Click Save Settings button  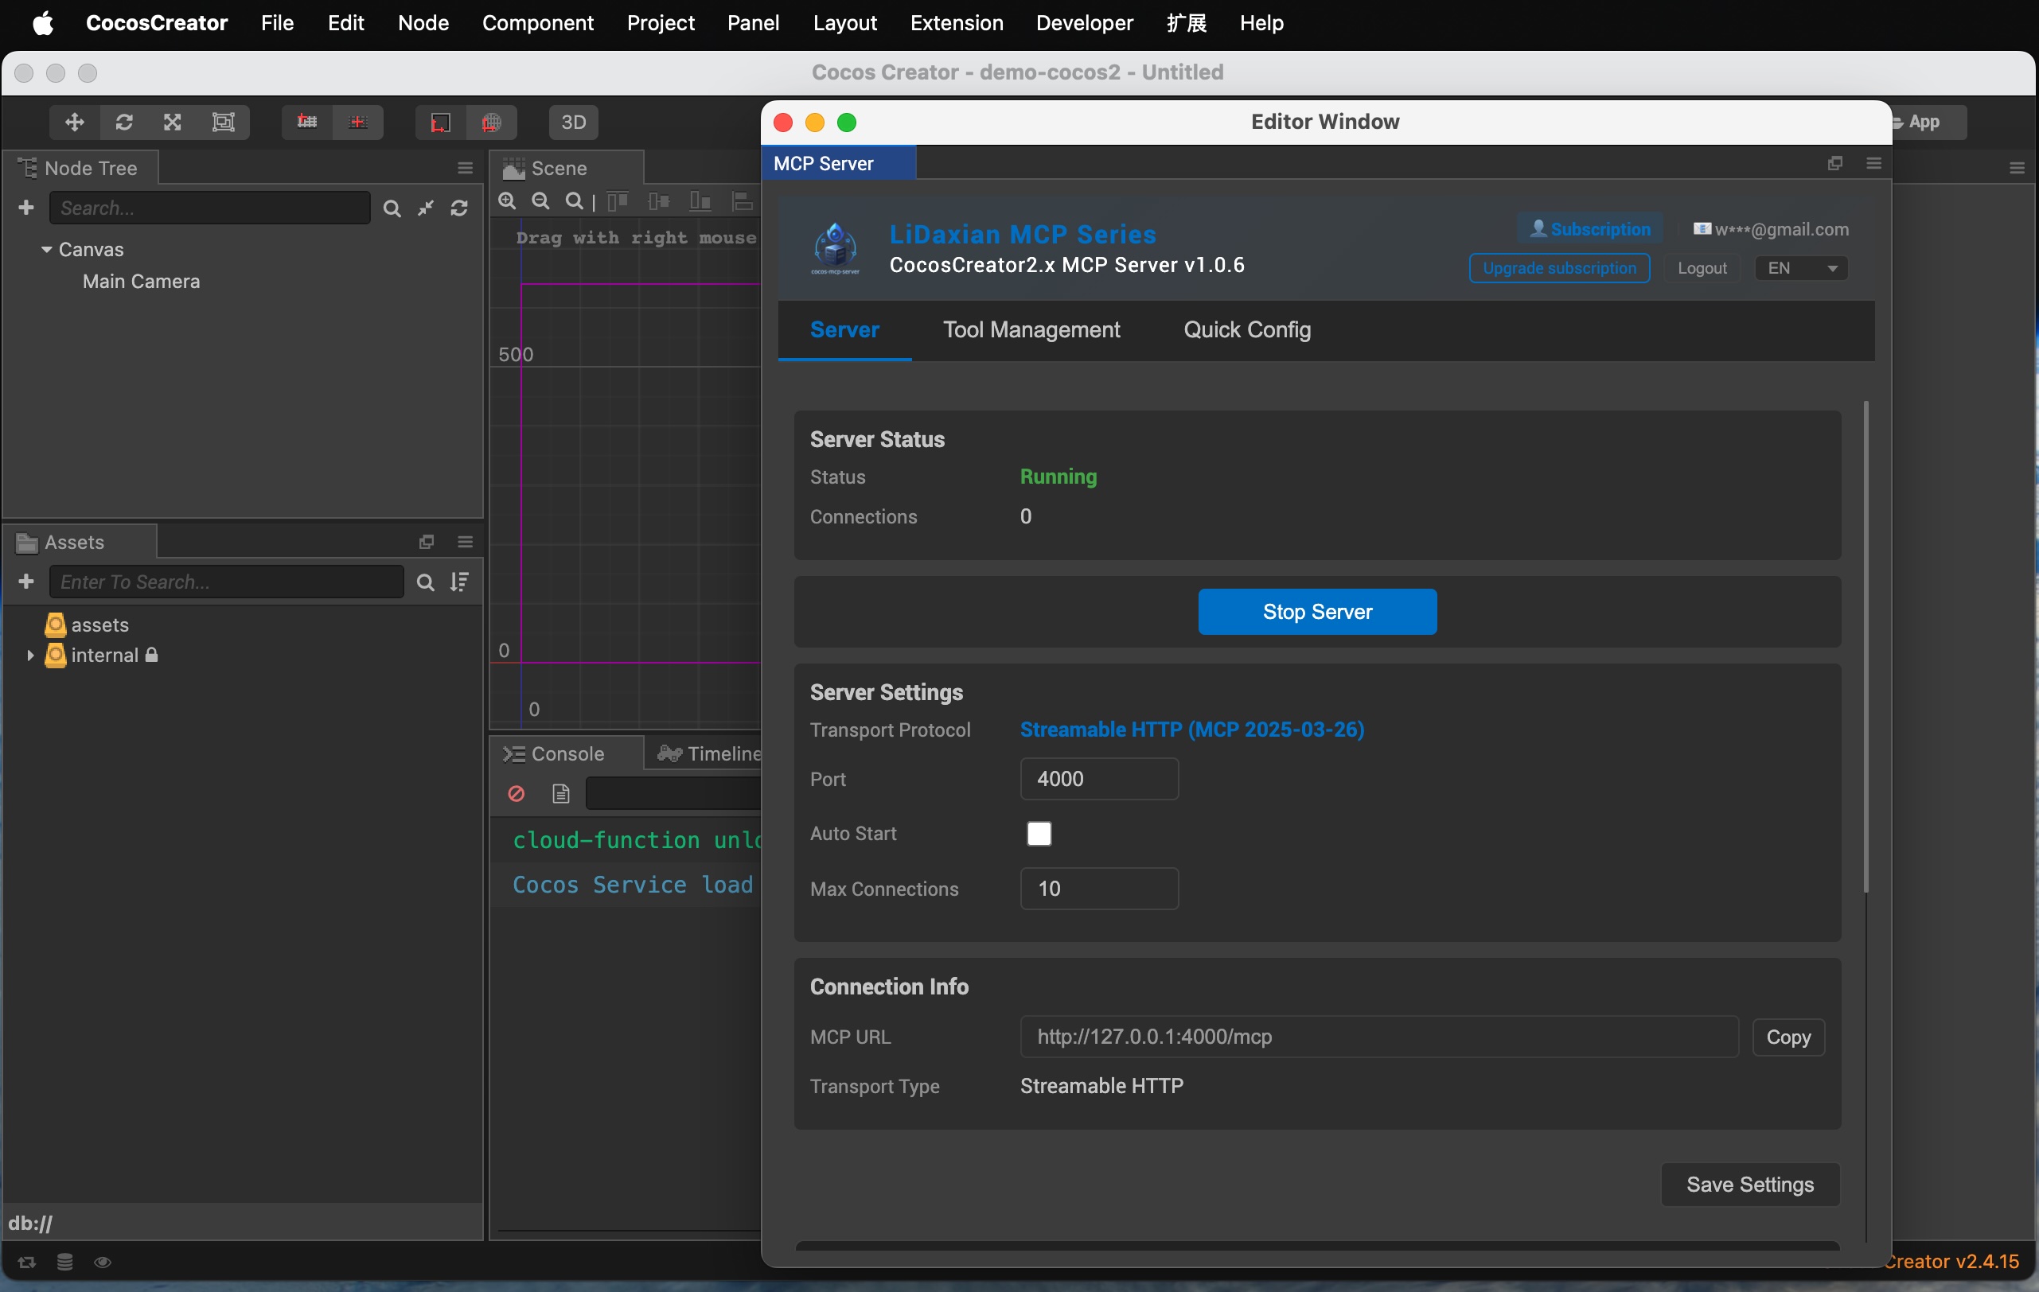(1749, 1185)
